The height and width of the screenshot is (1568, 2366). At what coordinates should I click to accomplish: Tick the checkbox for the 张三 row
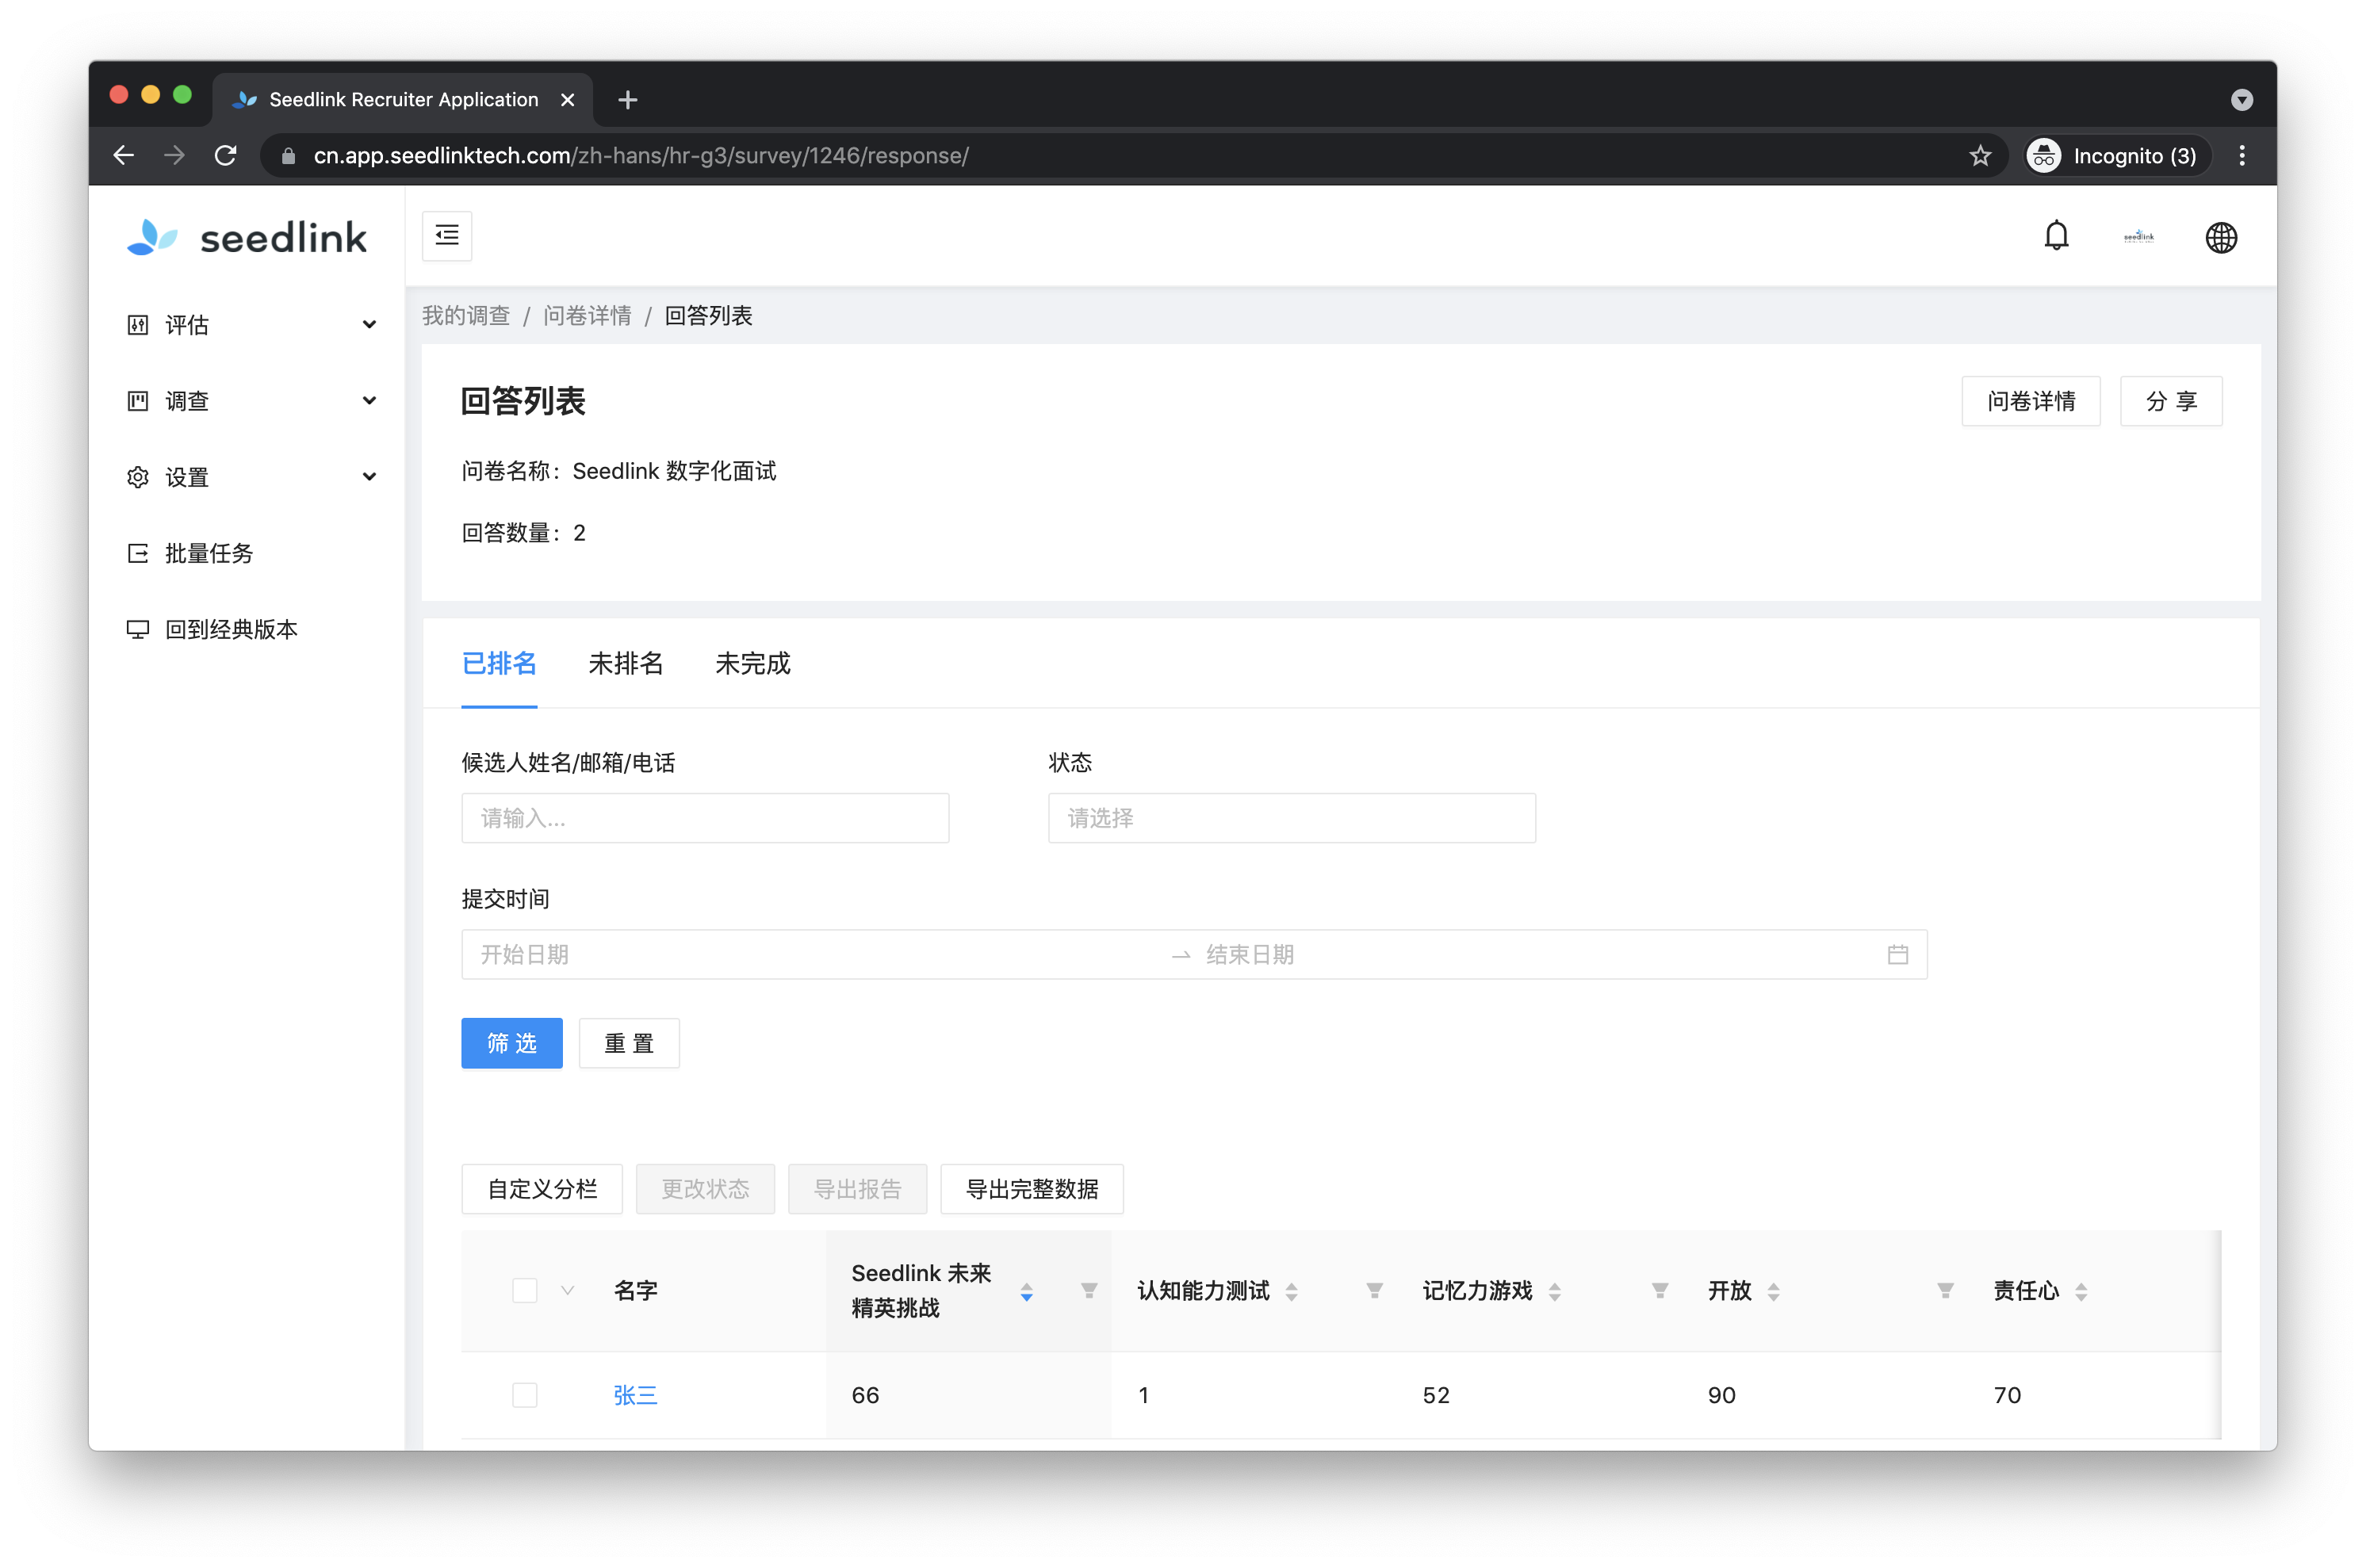(x=524, y=1394)
